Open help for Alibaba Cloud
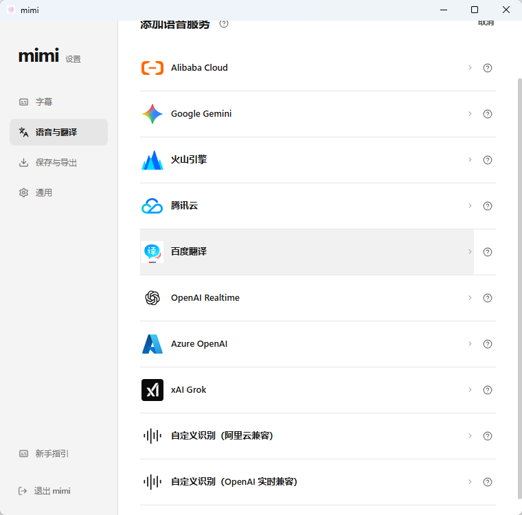This screenshot has width=522, height=515. coord(488,68)
